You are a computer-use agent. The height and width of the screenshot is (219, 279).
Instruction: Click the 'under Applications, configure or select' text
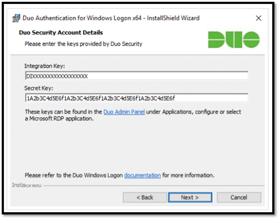[x=194, y=112]
